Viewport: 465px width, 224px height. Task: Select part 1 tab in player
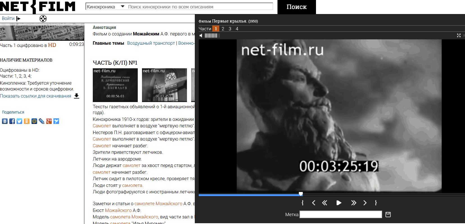point(216,29)
